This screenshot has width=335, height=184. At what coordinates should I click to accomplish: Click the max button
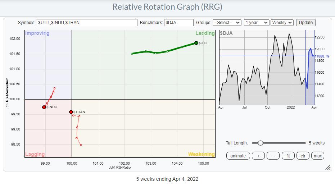point(318,156)
